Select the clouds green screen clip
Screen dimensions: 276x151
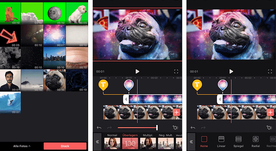[32, 13]
